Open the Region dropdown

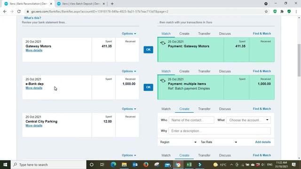tap(178, 142)
